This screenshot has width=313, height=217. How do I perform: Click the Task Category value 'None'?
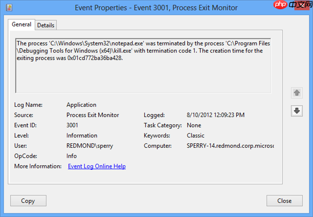click(x=194, y=125)
